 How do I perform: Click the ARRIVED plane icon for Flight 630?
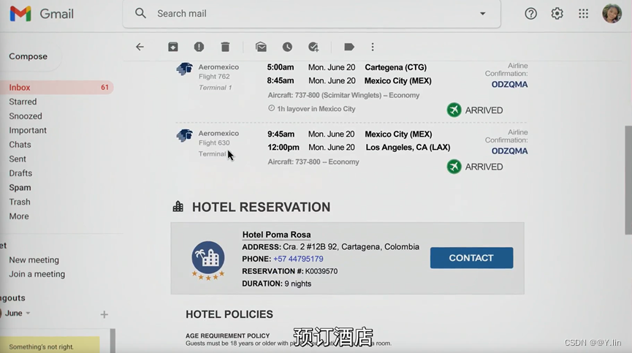click(454, 167)
